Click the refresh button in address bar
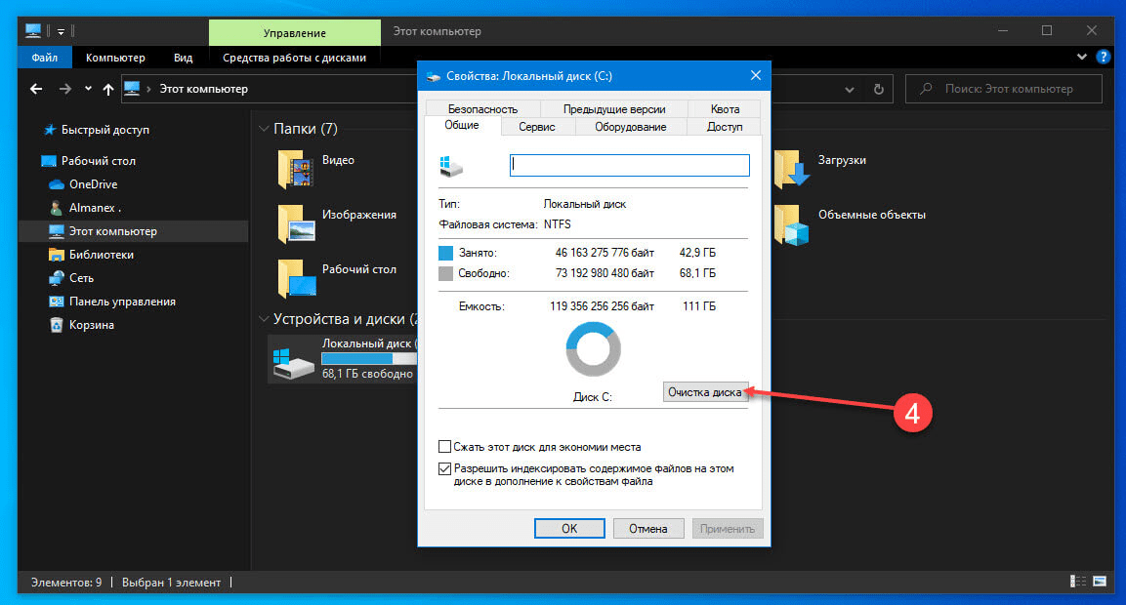The width and height of the screenshot is (1126, 605). pos(878,89)
